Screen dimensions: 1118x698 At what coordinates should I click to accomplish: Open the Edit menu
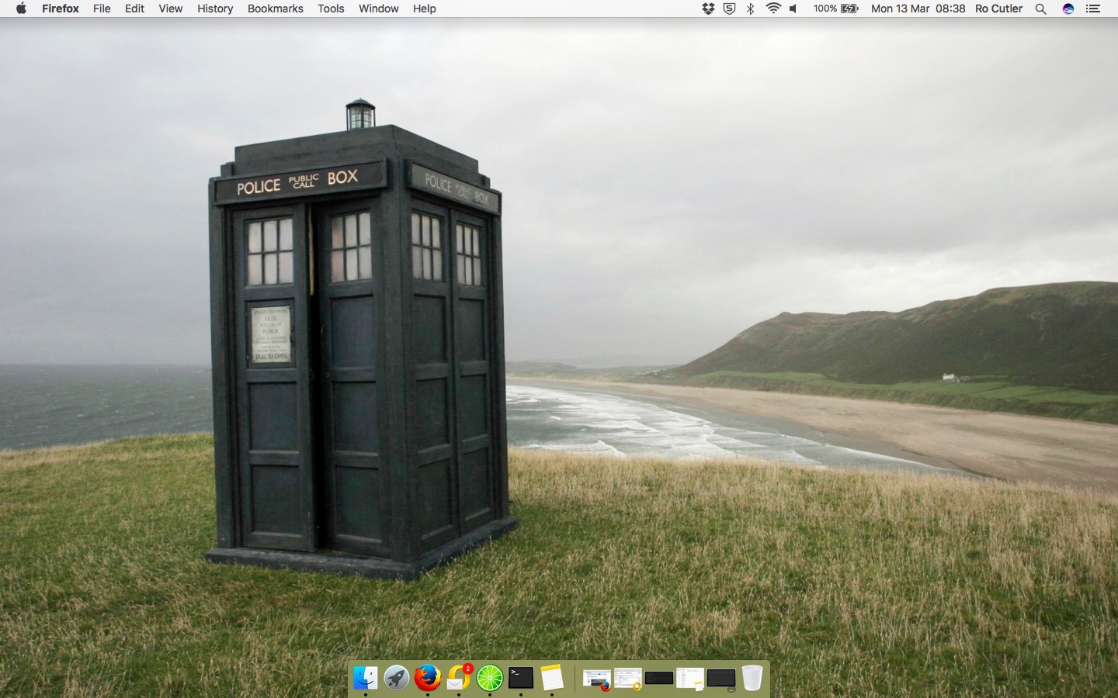pos(134,9)
